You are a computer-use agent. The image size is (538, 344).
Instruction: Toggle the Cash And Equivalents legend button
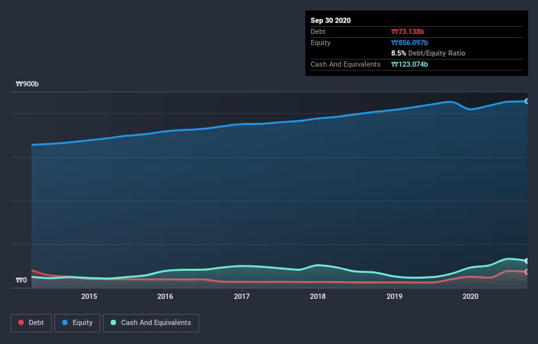151,323
